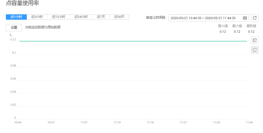Click the 最小值 label

[x=237, y=26]
